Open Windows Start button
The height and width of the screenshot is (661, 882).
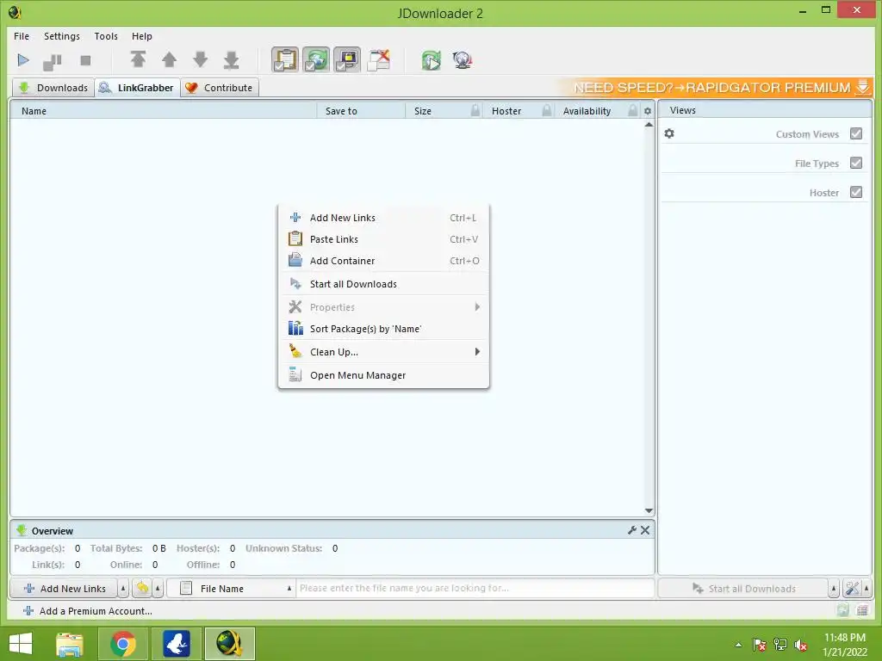pos(21,644)
